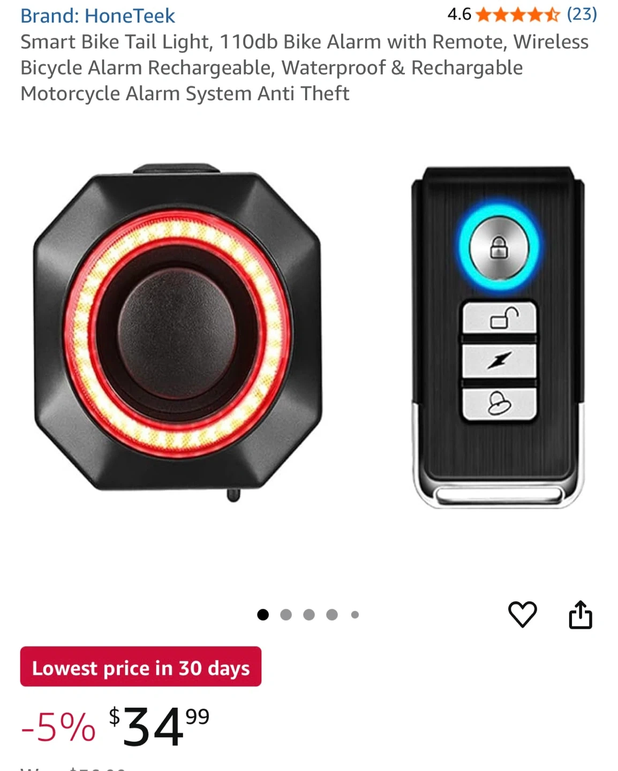Tap the lock button on the remote
618x771 pixels.
click(499, 248)
